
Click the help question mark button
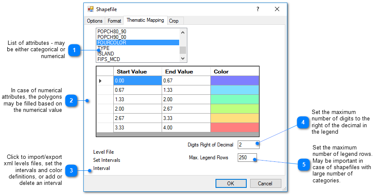[257, 9]
